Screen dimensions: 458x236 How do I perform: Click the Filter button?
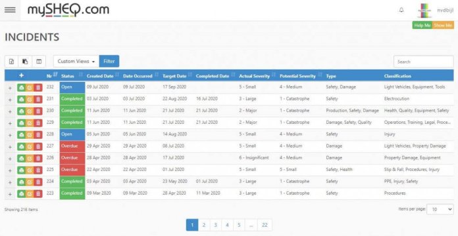click(109, 62)
